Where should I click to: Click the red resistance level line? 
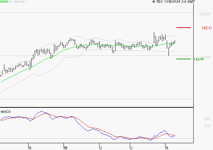(x=183, y=28)
